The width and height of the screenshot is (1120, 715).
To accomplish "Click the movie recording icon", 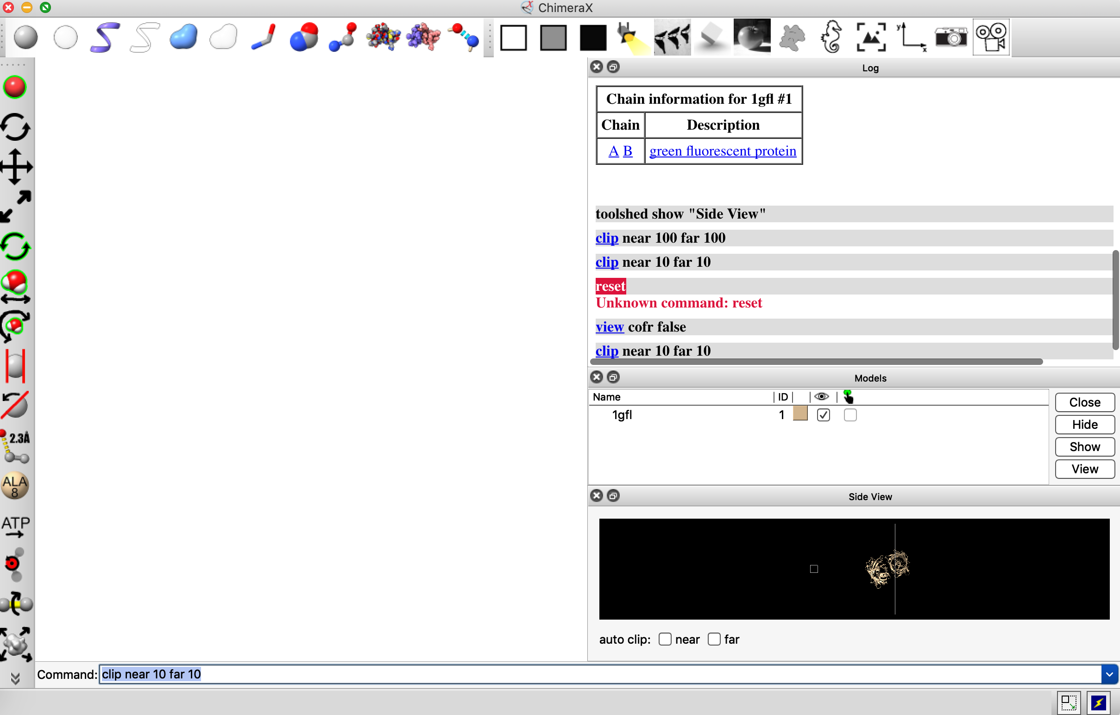I will (x=991, y=37).
